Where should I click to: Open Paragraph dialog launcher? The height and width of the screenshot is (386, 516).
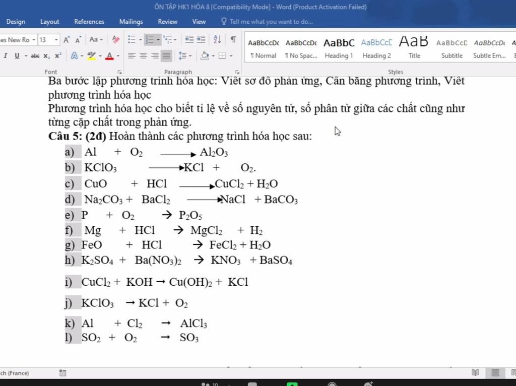[237, 72]
